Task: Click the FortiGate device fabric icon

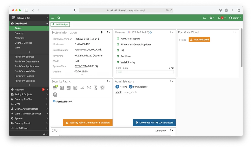Action: click(55, 88)
